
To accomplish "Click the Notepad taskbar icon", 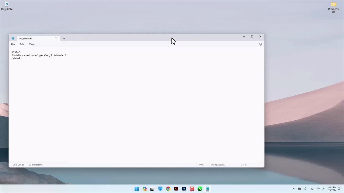I will 207,189.
